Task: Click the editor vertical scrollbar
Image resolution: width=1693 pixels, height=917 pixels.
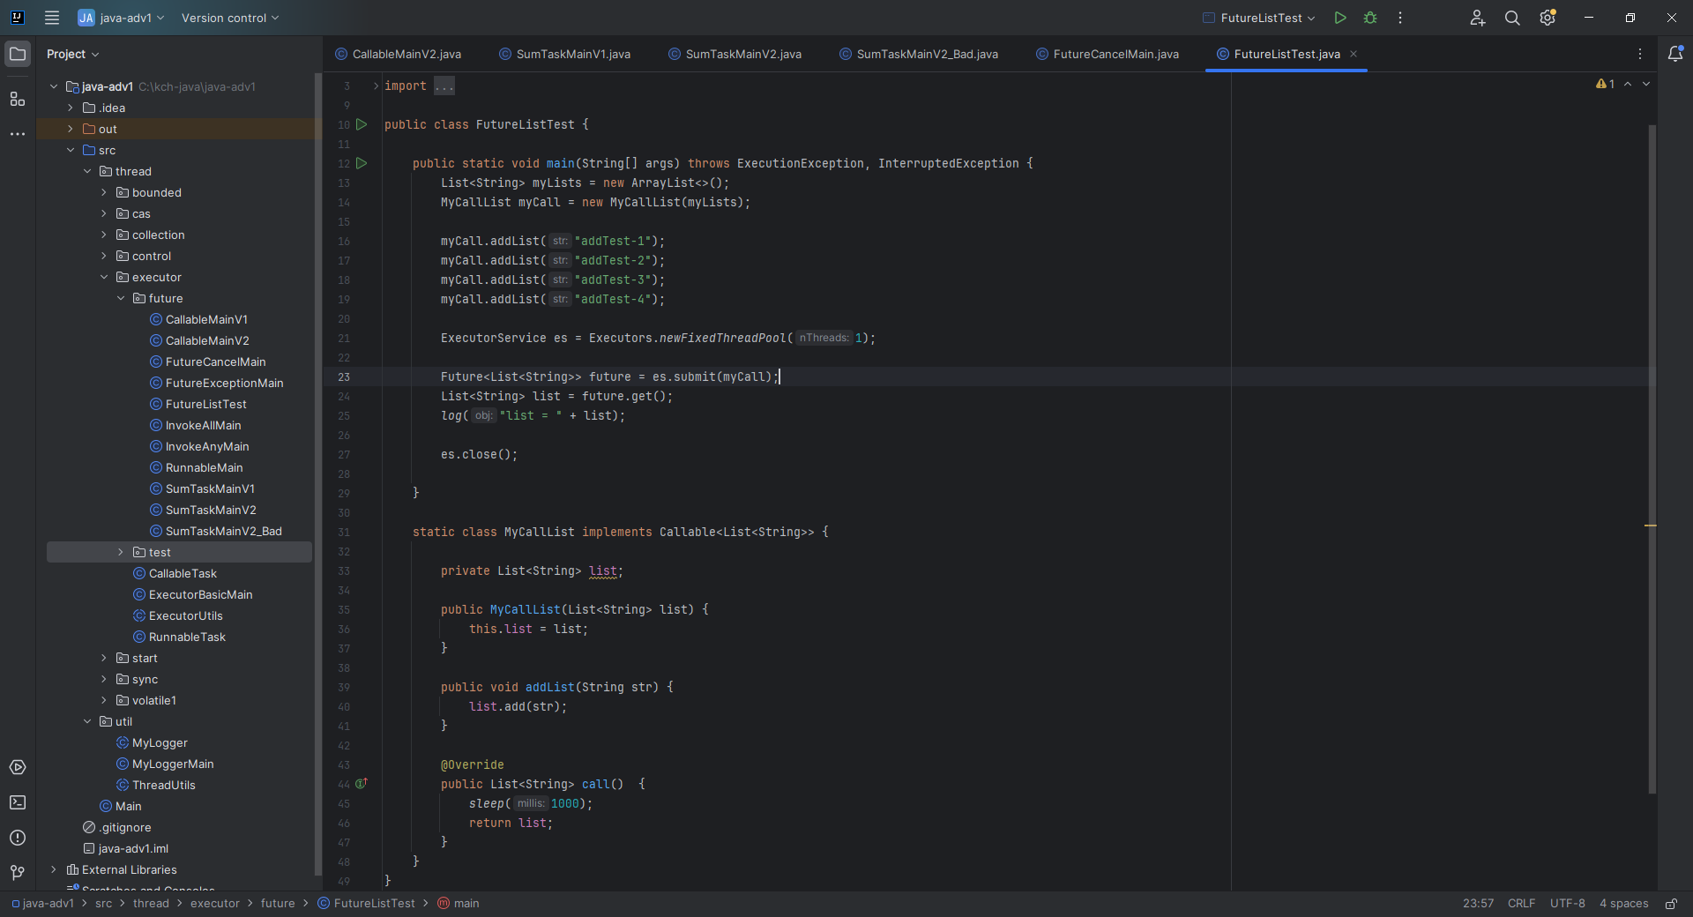Action: click(1652, 458)
